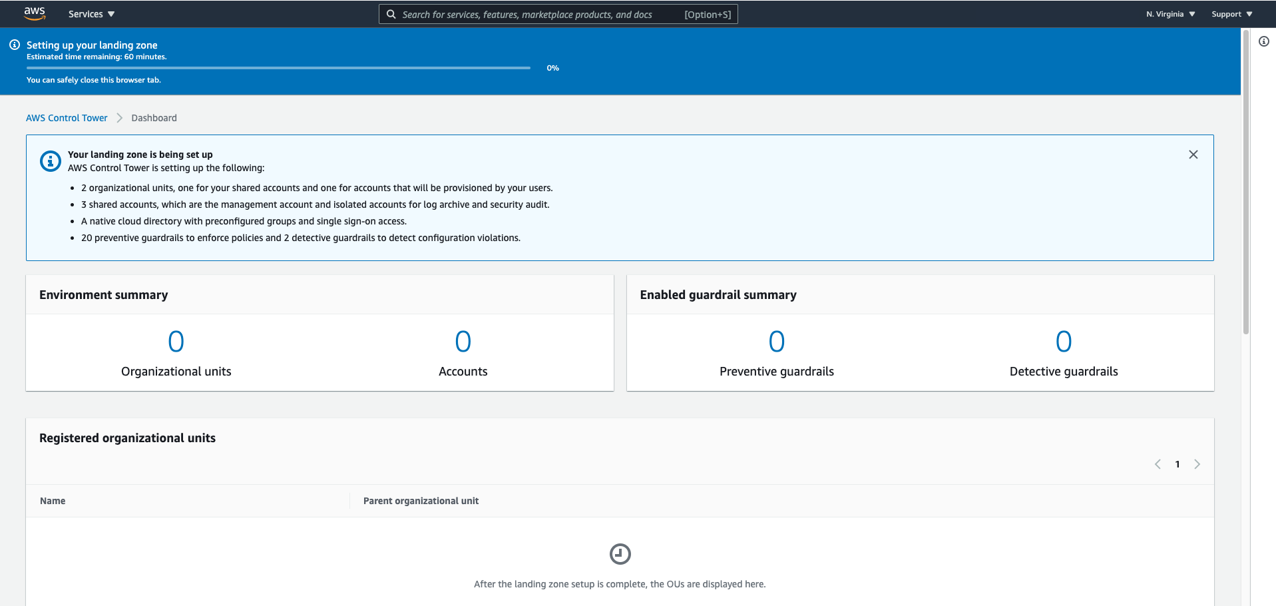The height and width of the screenshot is (606, 1276).
Task: Click the 'Enabled guardrail summary' heading
Action: pyautogui.click(x=718, y=295)
